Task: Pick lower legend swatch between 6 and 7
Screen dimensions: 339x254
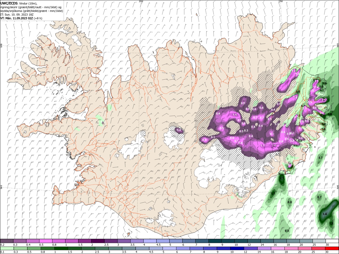Action: (183, 248)
